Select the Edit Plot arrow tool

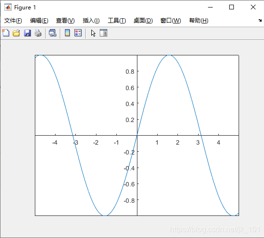tap(93, 33)
